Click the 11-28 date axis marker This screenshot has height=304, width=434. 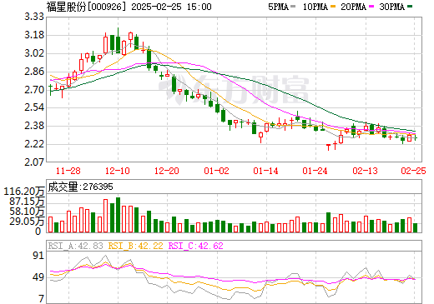tap(68, 171)
